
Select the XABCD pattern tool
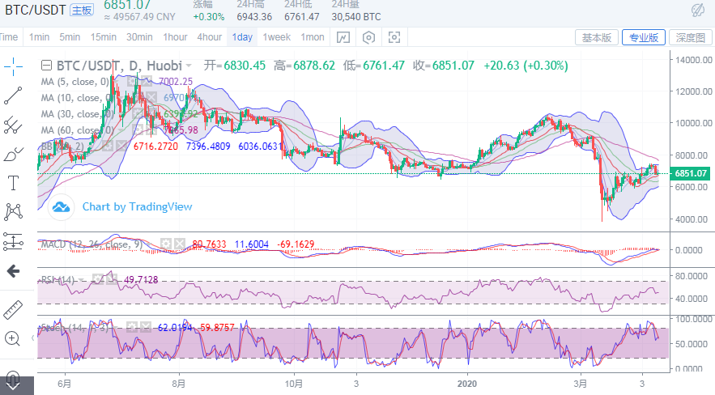point(13,212)
